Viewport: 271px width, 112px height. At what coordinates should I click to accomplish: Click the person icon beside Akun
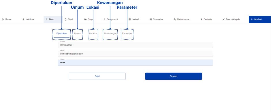tap(46, 19)
